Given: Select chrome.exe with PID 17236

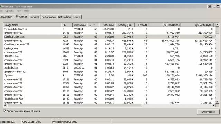Looking at the screenshot, I should coord(109,79).
